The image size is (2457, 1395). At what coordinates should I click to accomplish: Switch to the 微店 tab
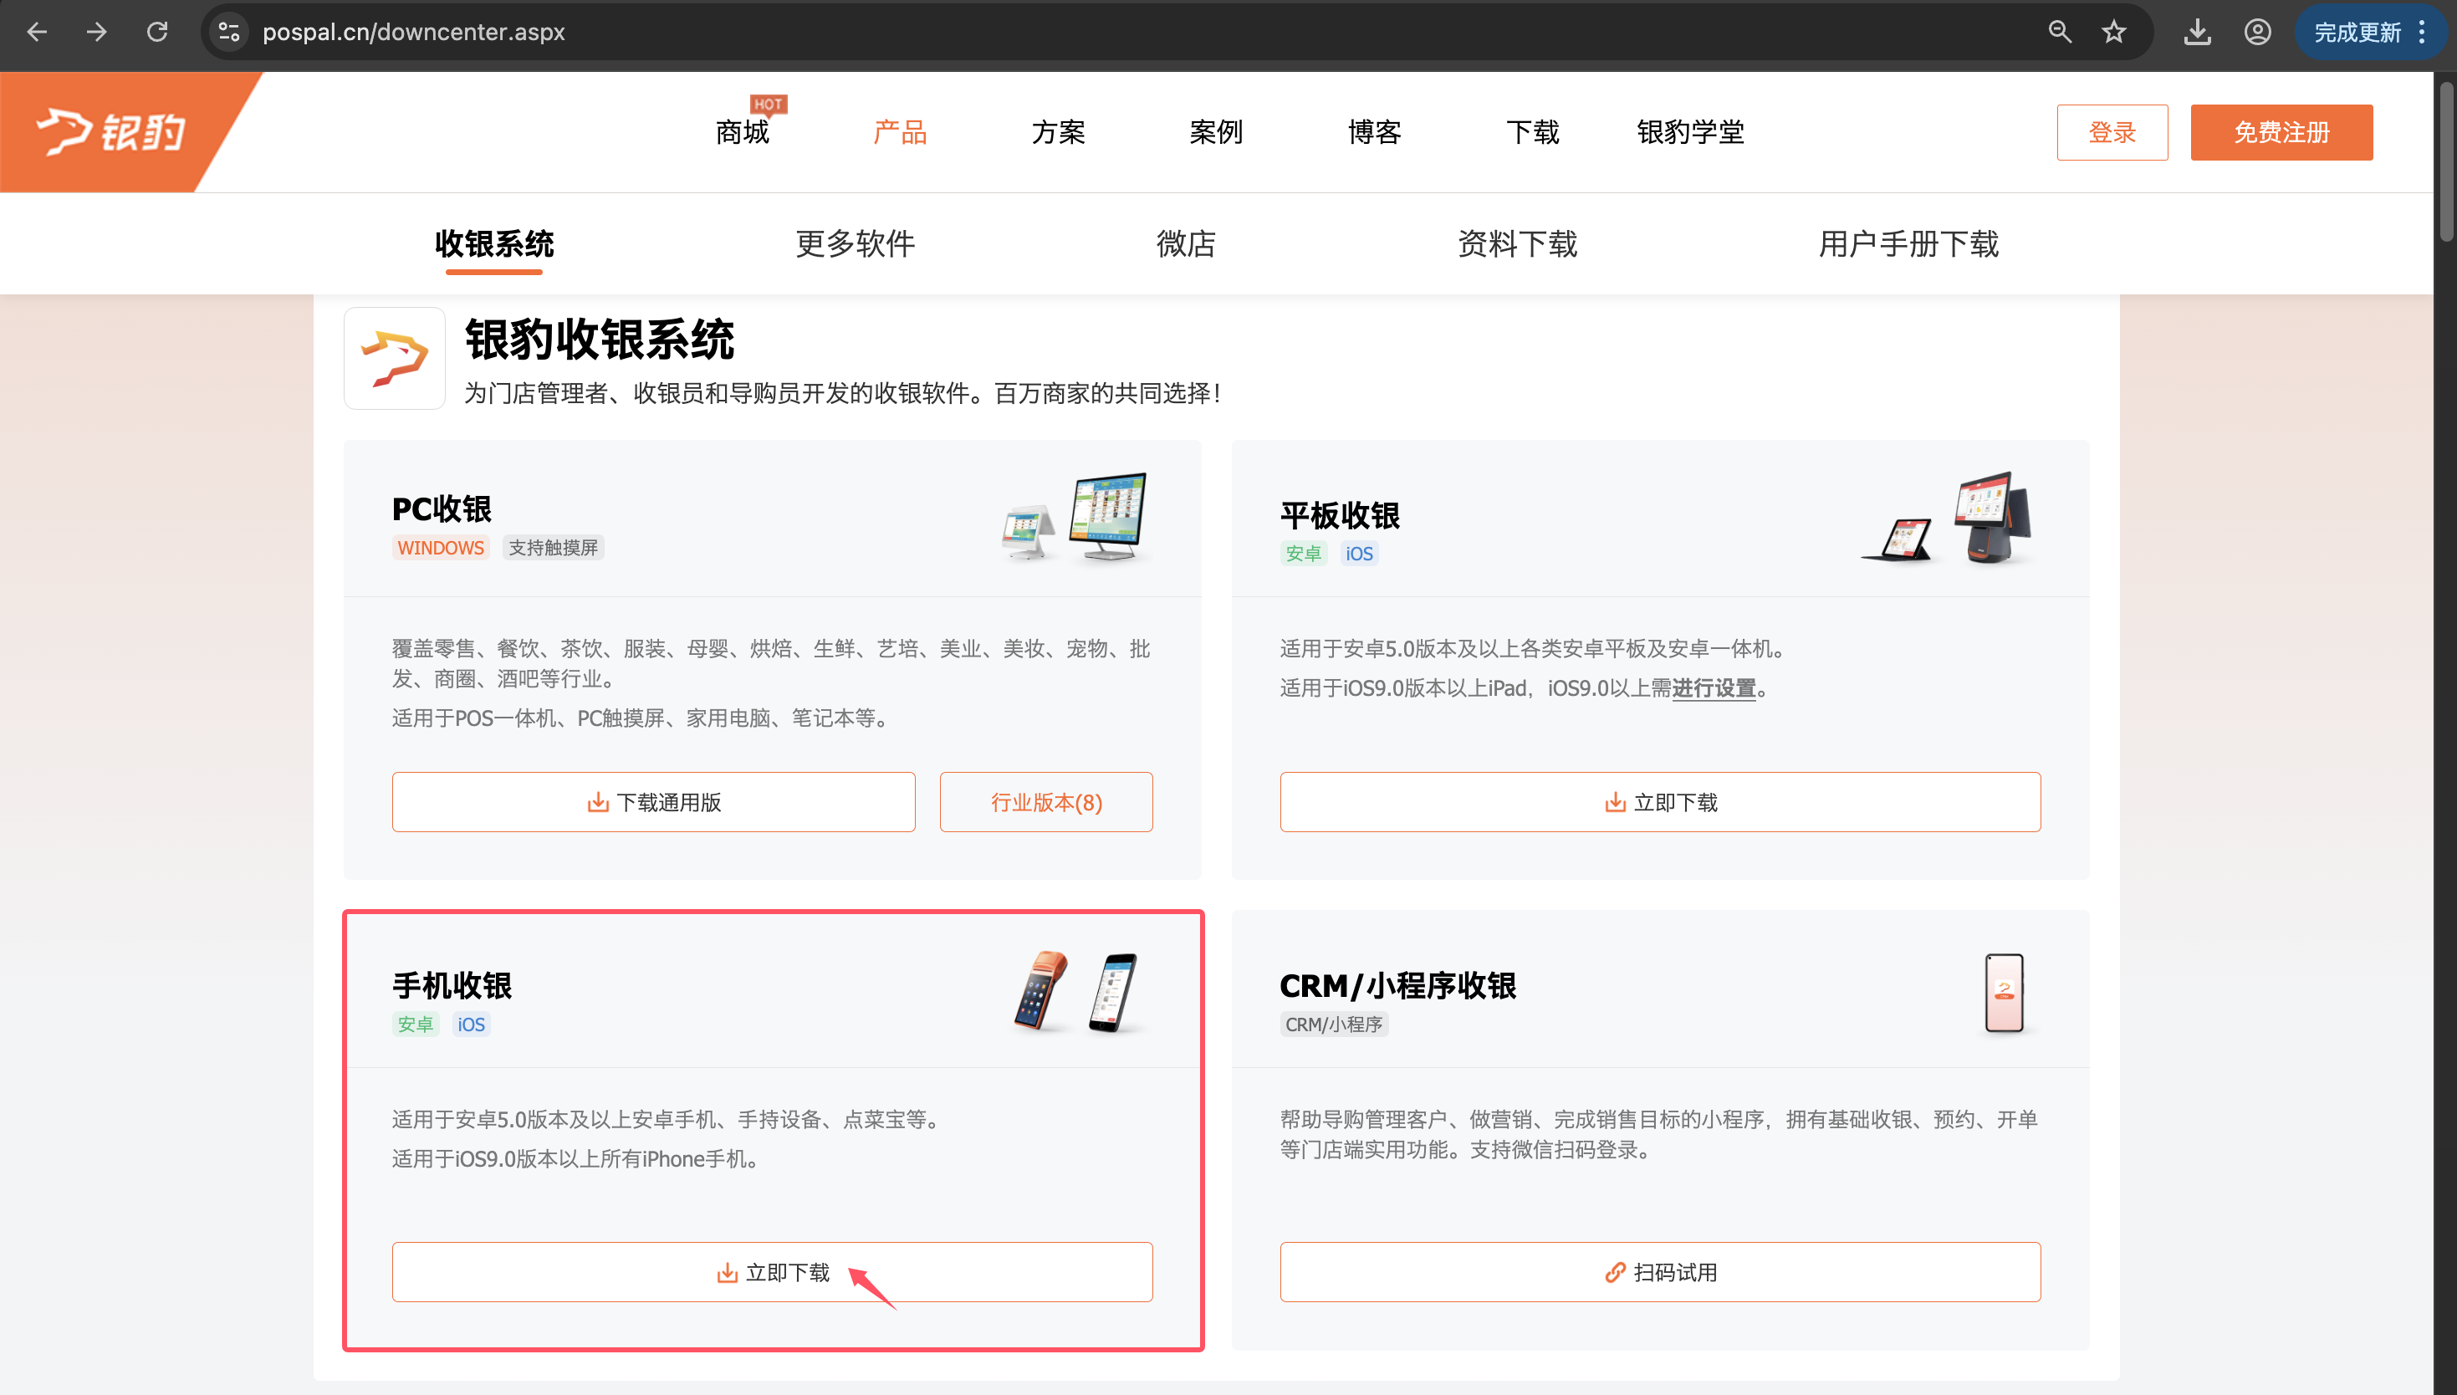tap(1186, 244)
